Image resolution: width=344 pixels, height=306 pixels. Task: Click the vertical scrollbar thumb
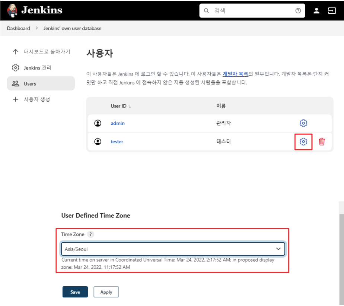(x=341, y=259)
